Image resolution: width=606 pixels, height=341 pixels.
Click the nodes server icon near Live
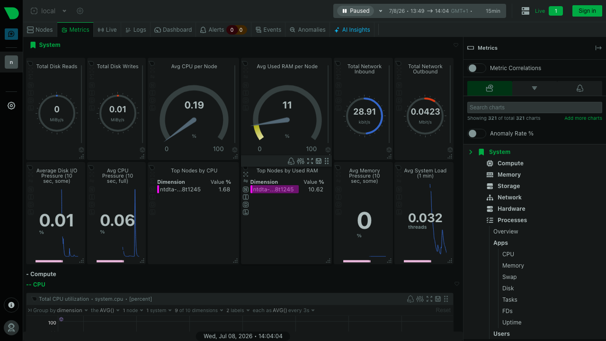click(x=525, y=11)
